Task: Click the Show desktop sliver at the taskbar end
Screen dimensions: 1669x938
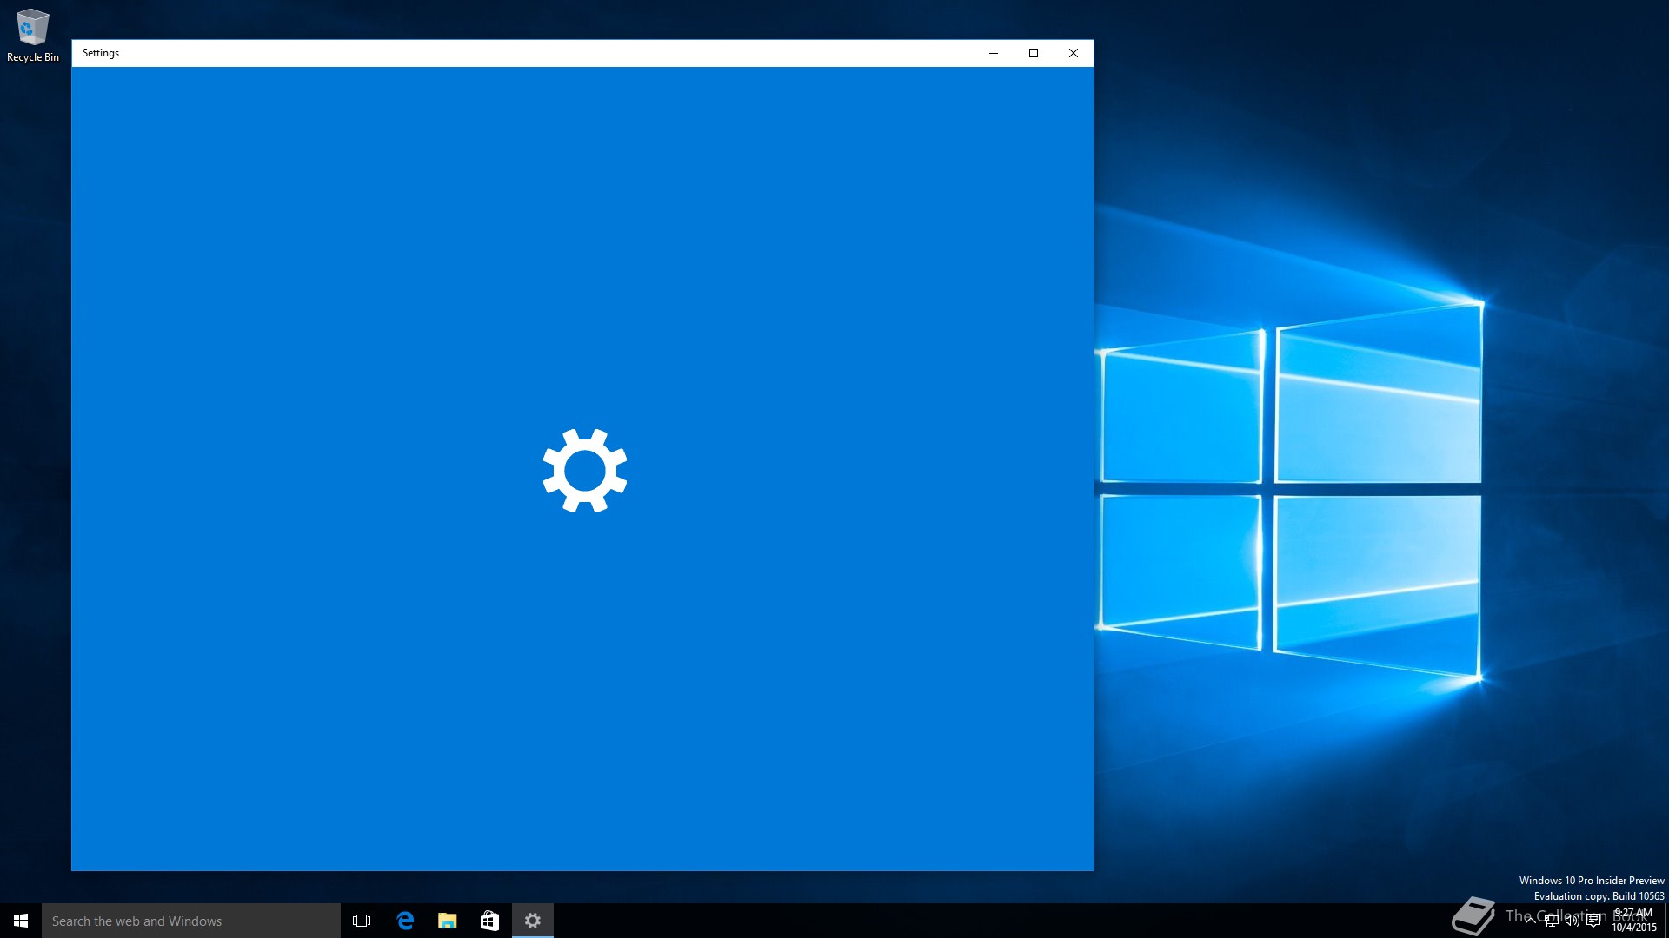Action: [1666, 921]
